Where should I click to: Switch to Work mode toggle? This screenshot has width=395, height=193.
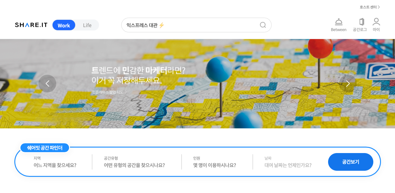[64, 25]
